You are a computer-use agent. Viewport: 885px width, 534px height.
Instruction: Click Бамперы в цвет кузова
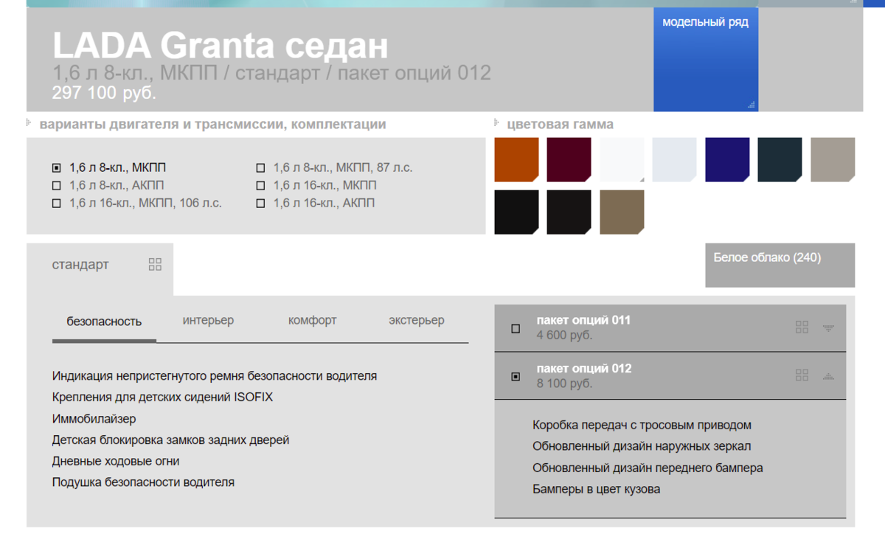596,489
